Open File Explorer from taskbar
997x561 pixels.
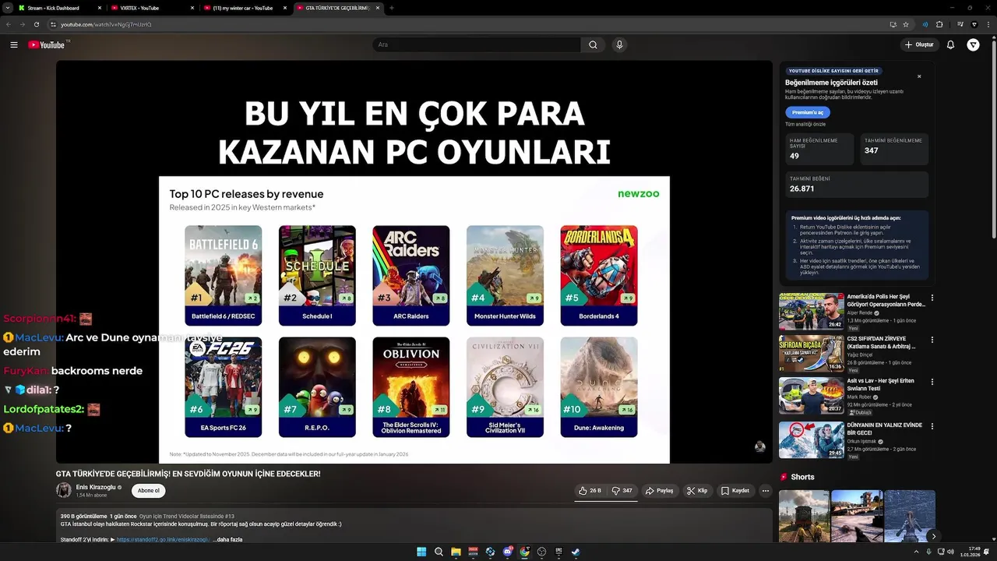[456, 552]
